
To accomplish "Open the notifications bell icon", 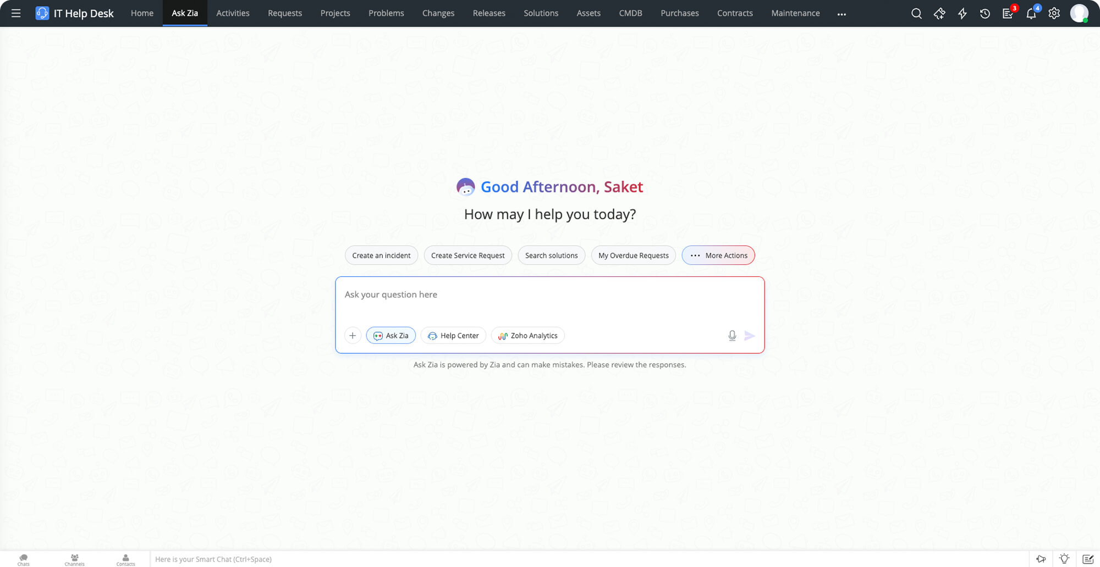I will (1031, 14).
